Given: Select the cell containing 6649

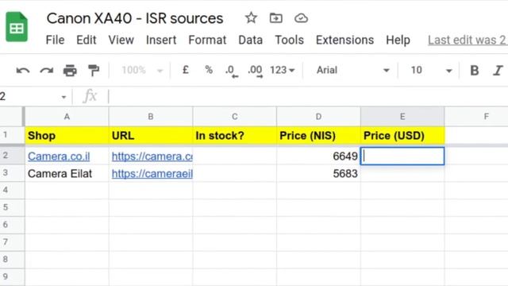Looking at the screenshot, I should tap(318, 156).
